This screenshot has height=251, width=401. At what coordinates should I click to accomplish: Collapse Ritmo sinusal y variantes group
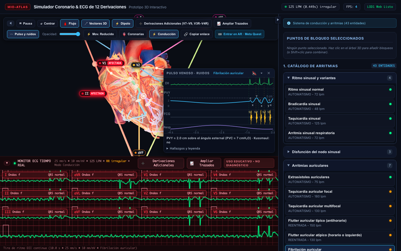click(340, 78)
